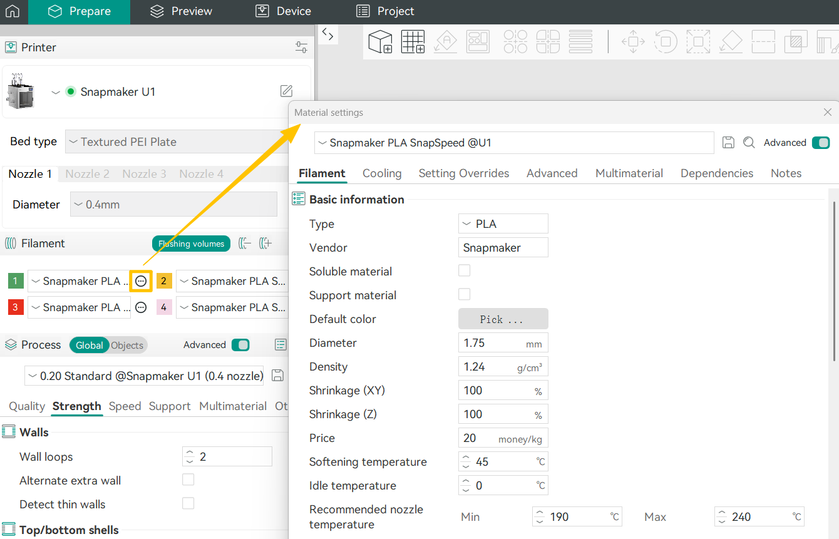
Task: Click the Add plate grid icon
Action: tap(413, 42)
